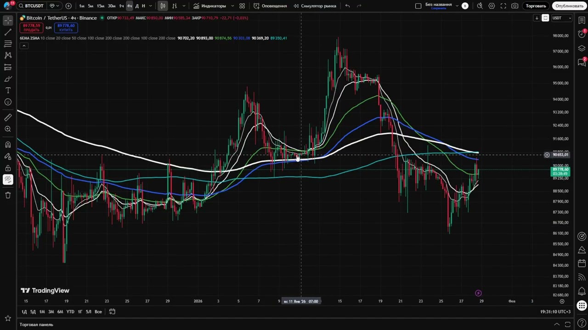Open the object tree layers icon
Image resolution: width=588 pixels, height=330 pixels.
tap(582, 48)
